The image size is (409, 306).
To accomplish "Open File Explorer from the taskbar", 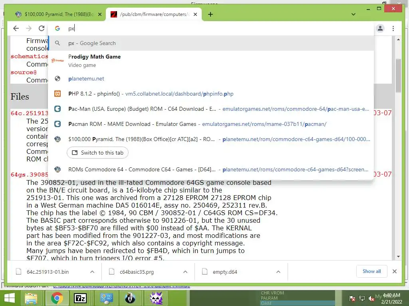I will (x=31, y=298).
